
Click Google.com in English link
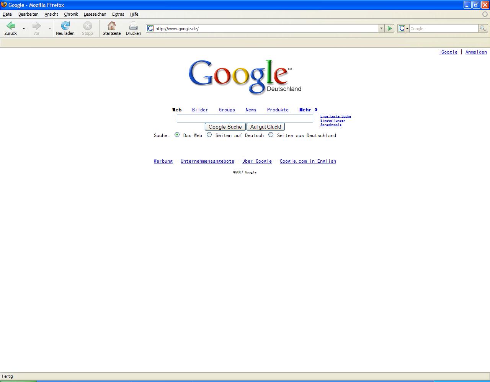[x=308, y=161]
